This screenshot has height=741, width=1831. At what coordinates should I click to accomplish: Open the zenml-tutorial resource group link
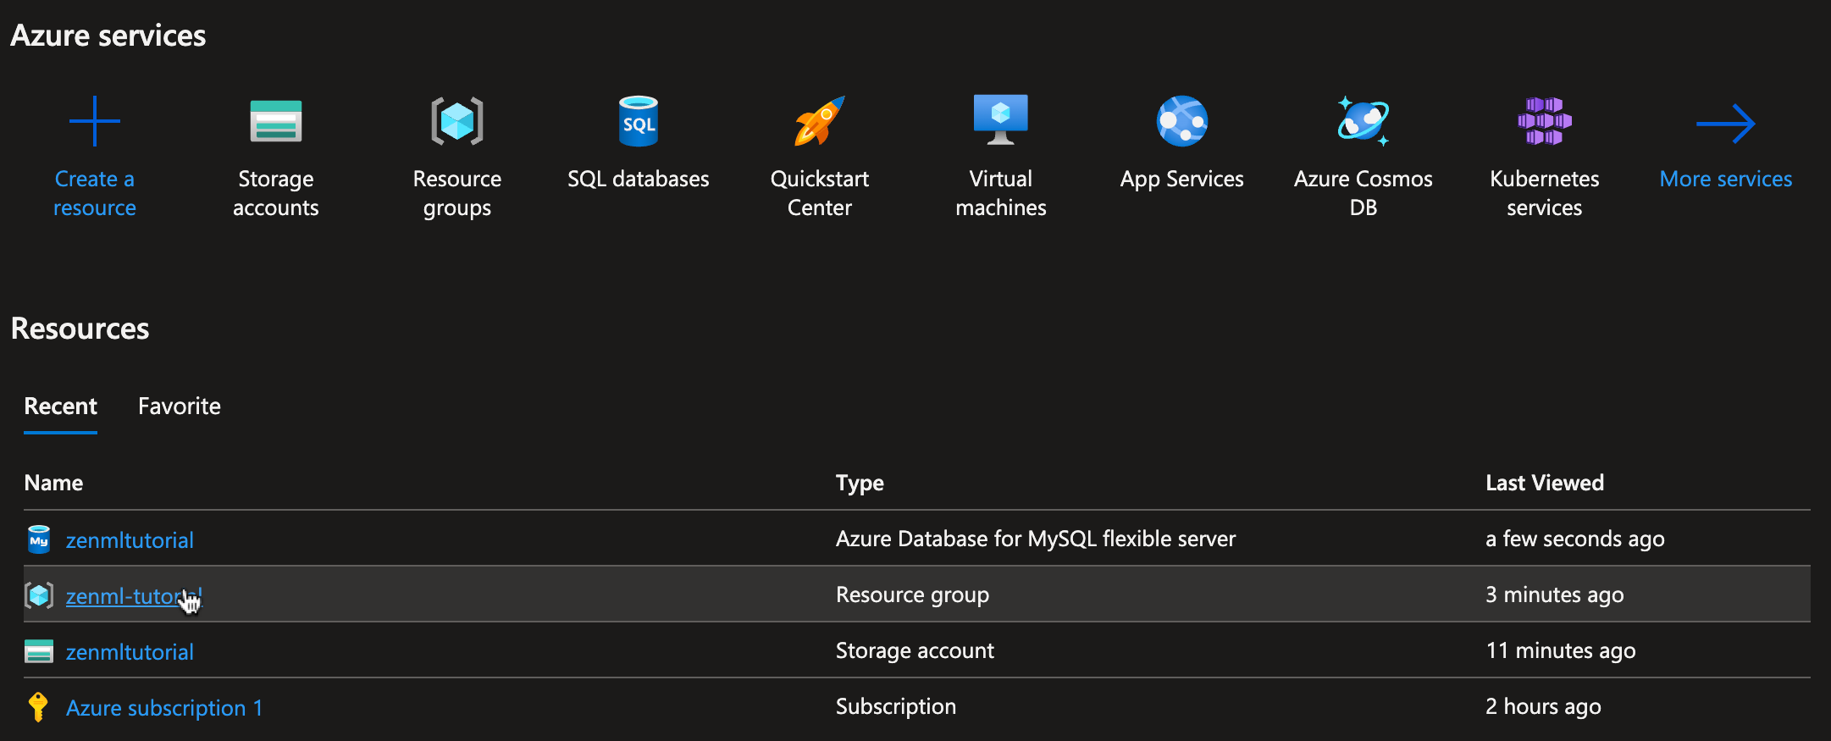pyautogui.click(x=134, y=596)
